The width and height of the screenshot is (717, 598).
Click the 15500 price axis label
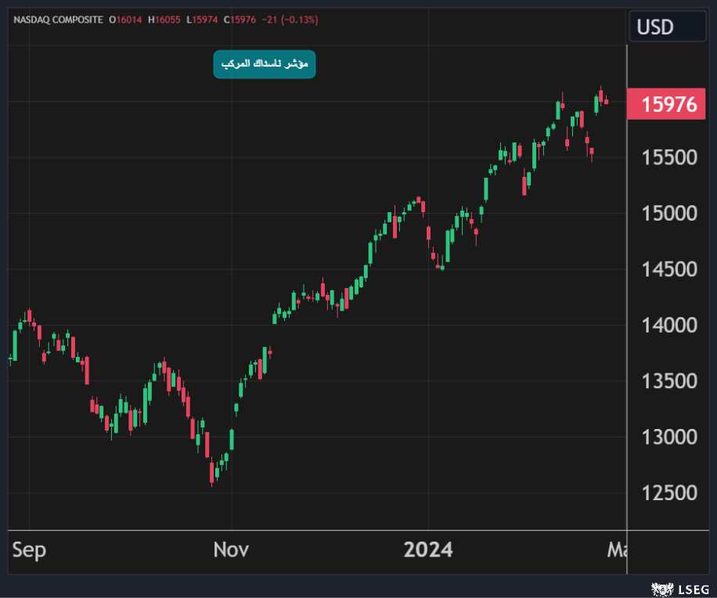[669, 158]
